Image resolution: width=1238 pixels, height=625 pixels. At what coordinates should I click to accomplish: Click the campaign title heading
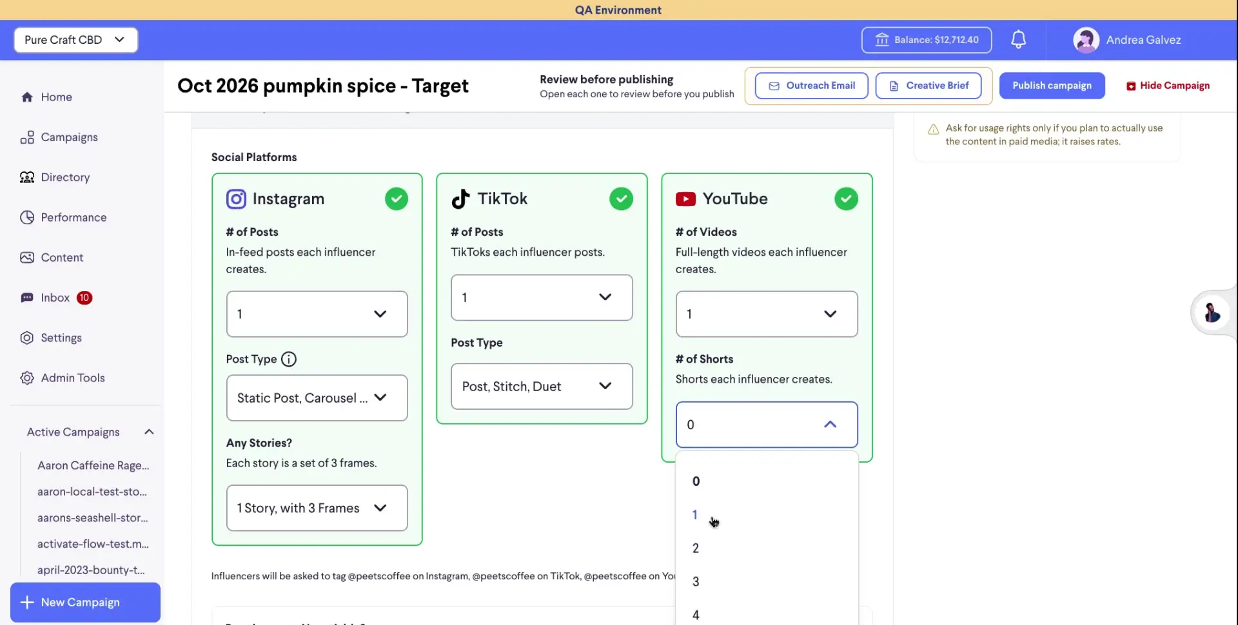(323, 86)
